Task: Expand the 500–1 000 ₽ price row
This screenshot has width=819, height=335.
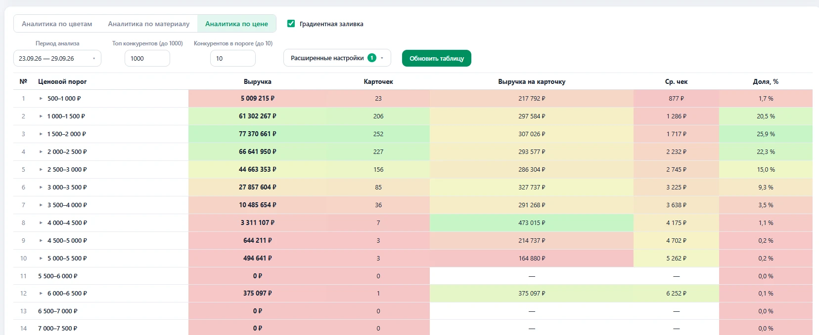Action: click(41, 99)
